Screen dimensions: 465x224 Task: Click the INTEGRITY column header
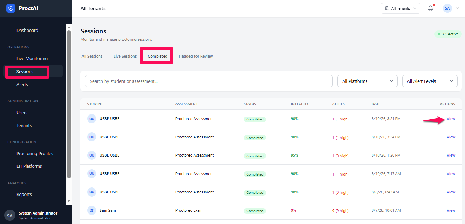point(300,104)
